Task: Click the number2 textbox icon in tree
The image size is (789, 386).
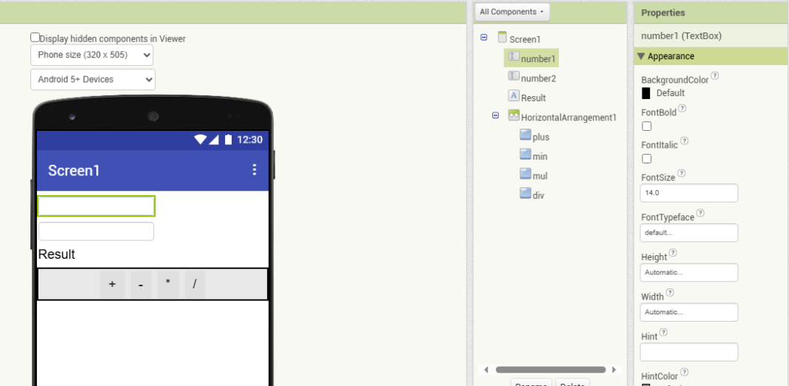Action: pyautogui.click(x=514, y=77)
